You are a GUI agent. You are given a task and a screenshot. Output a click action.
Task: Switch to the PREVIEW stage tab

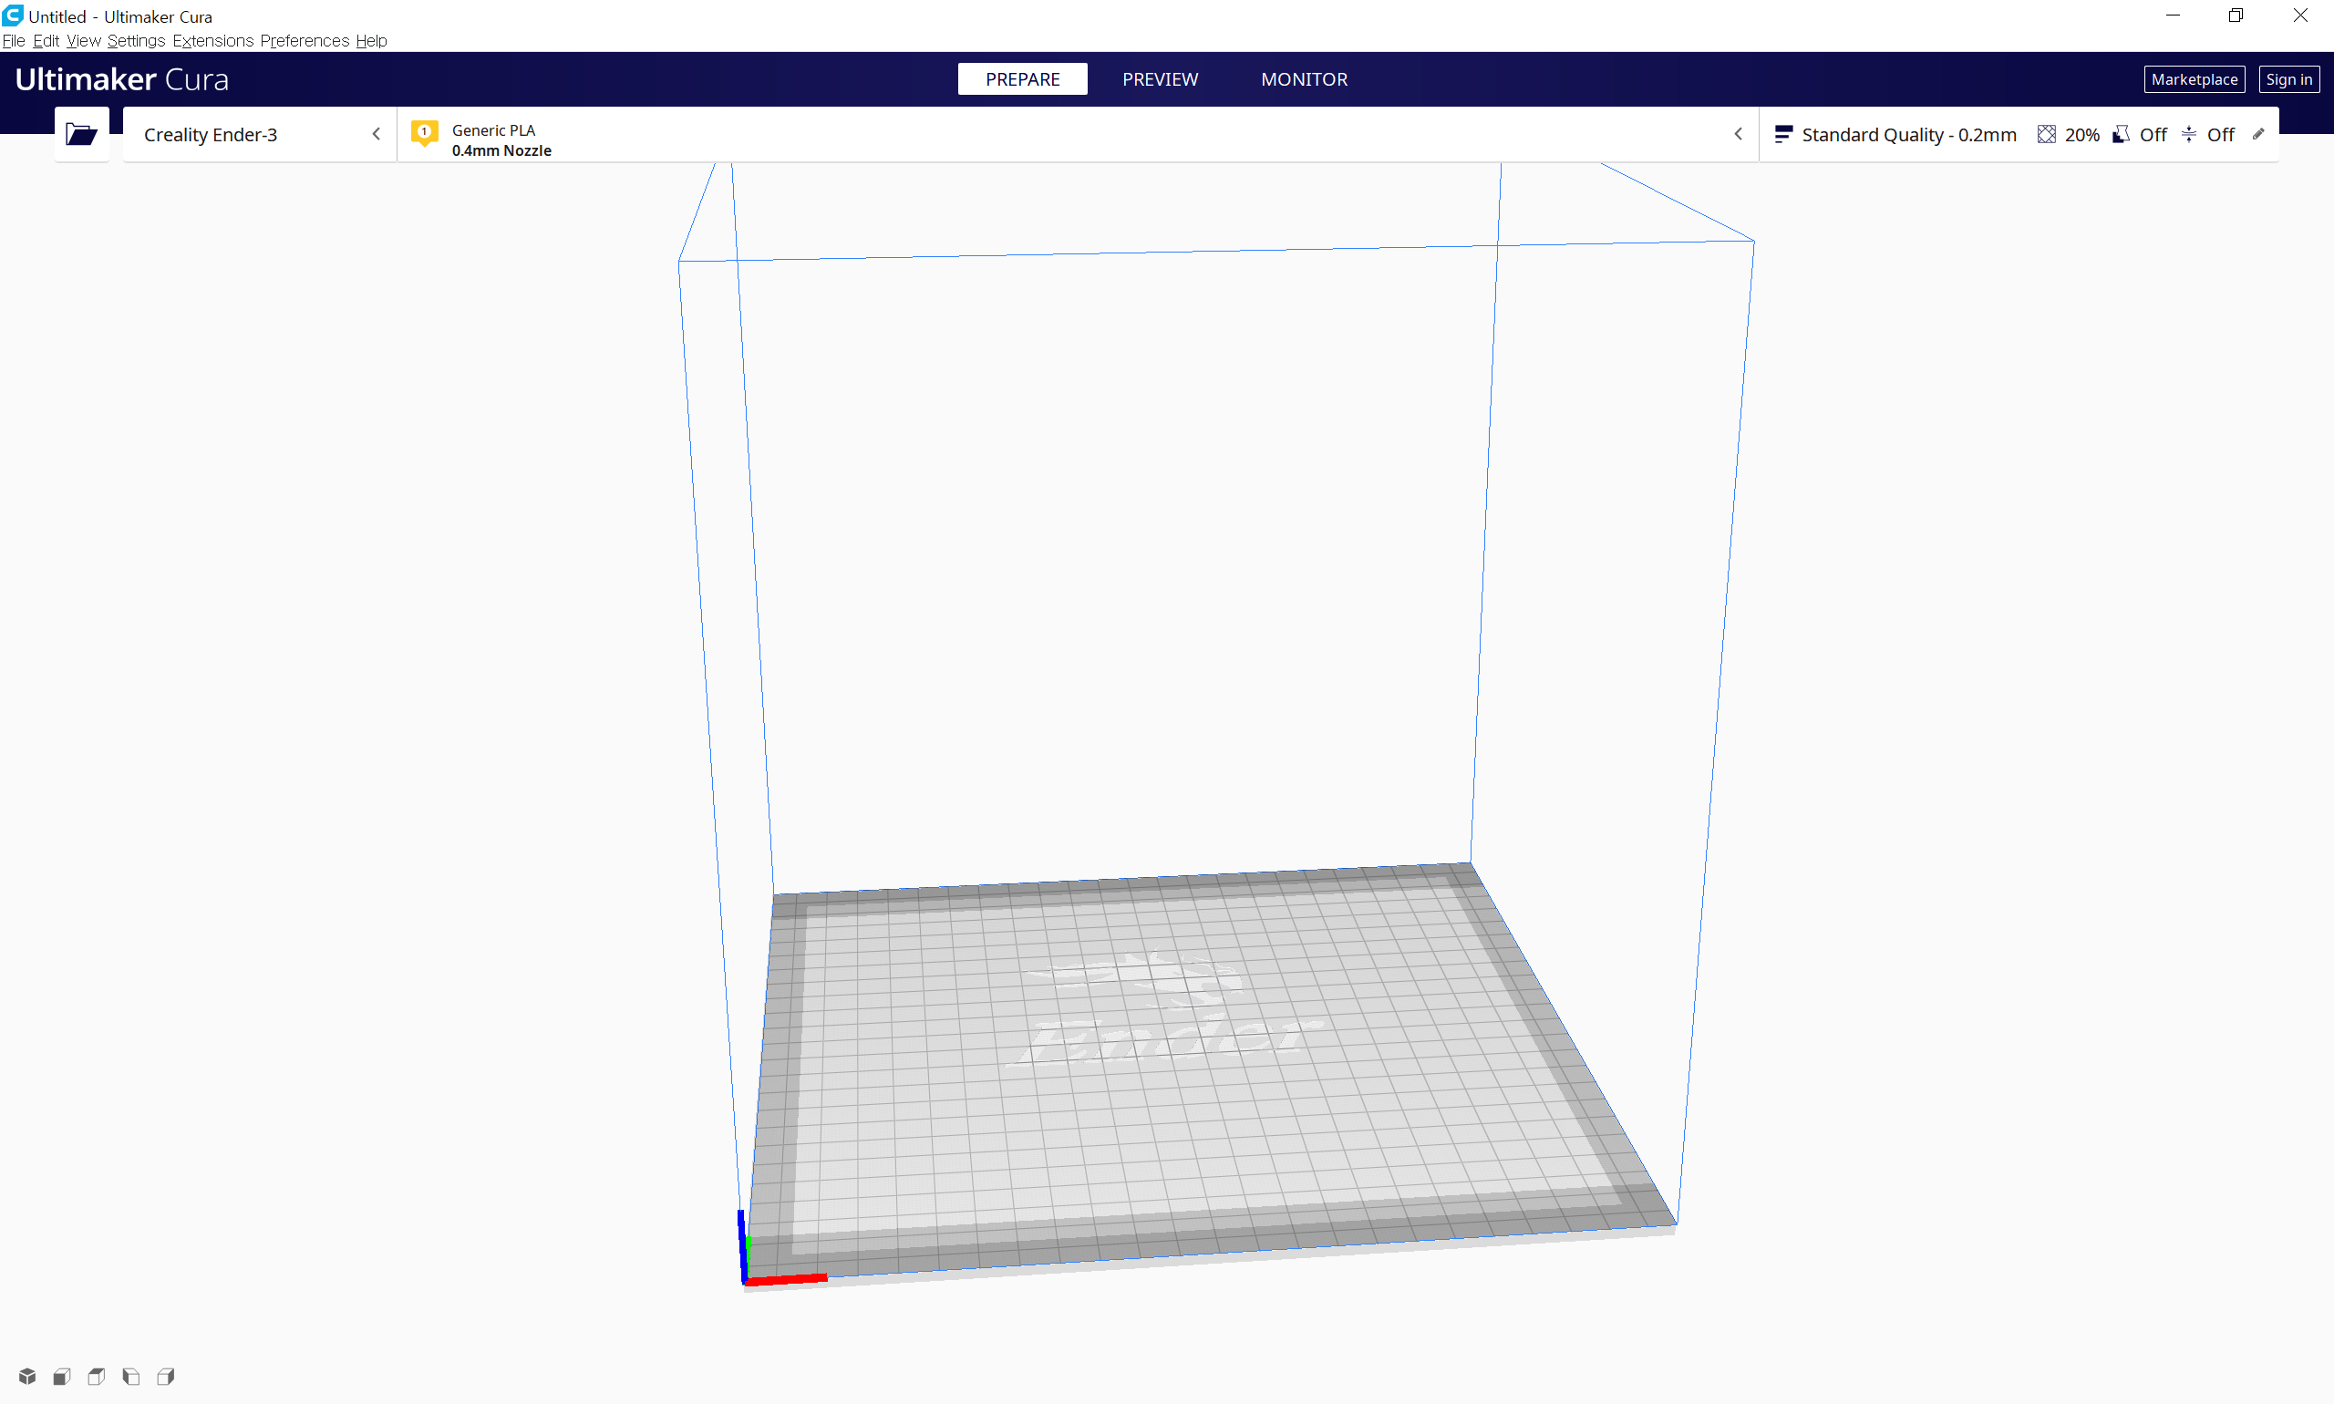1159,79
